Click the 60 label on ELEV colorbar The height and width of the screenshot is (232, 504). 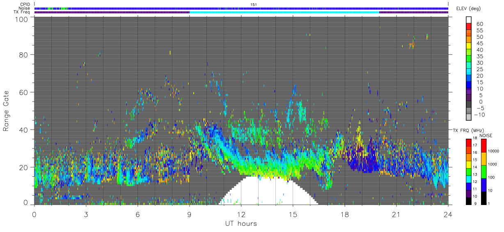(480, 24)
